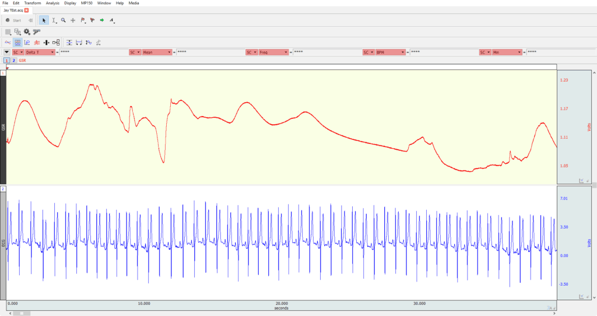Click the GSR plot vertical axis scale icon
Screen dimensions: 597x316
581,181
